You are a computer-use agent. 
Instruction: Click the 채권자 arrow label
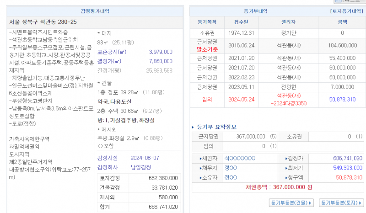point(206,158)
